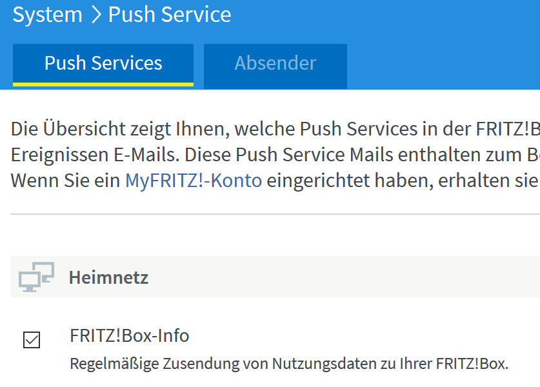The height and width of the screenshot is (387, 540).
Task: Click the breadcrumb chevron separator arrow
Action: coord(95,15)
